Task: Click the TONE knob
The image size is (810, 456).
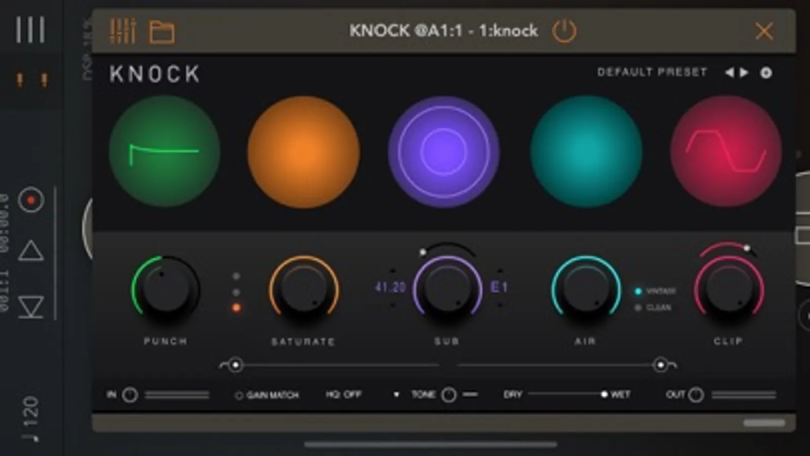Action: coord(449,395)
